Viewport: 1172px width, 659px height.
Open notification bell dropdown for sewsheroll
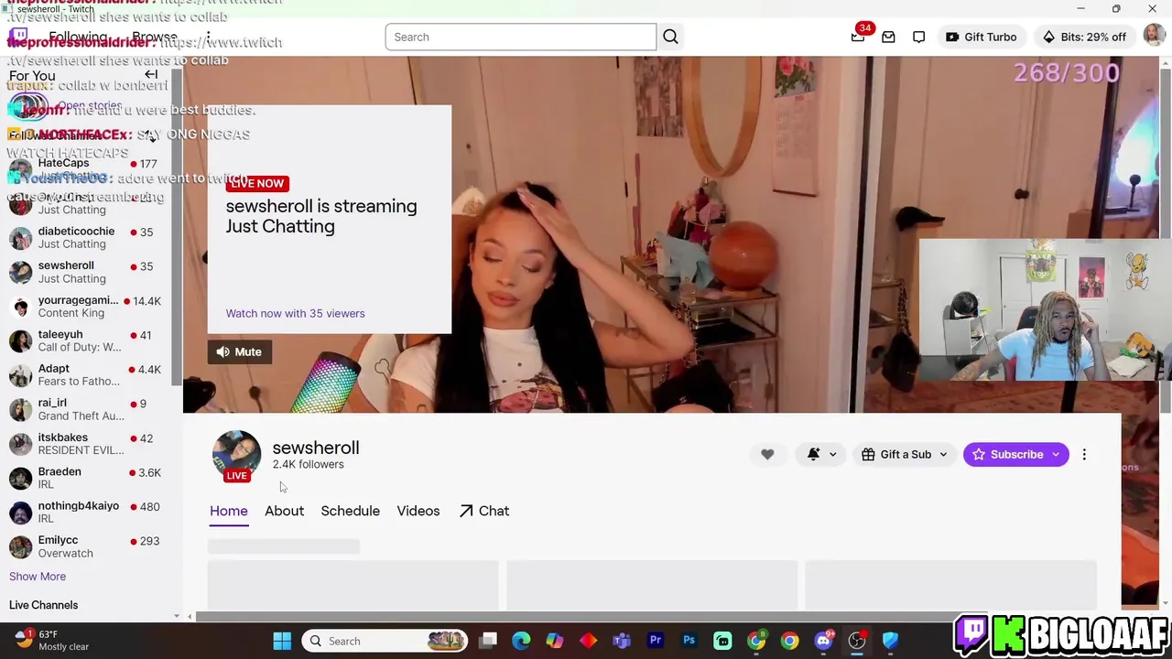click(x=821, y=454)
